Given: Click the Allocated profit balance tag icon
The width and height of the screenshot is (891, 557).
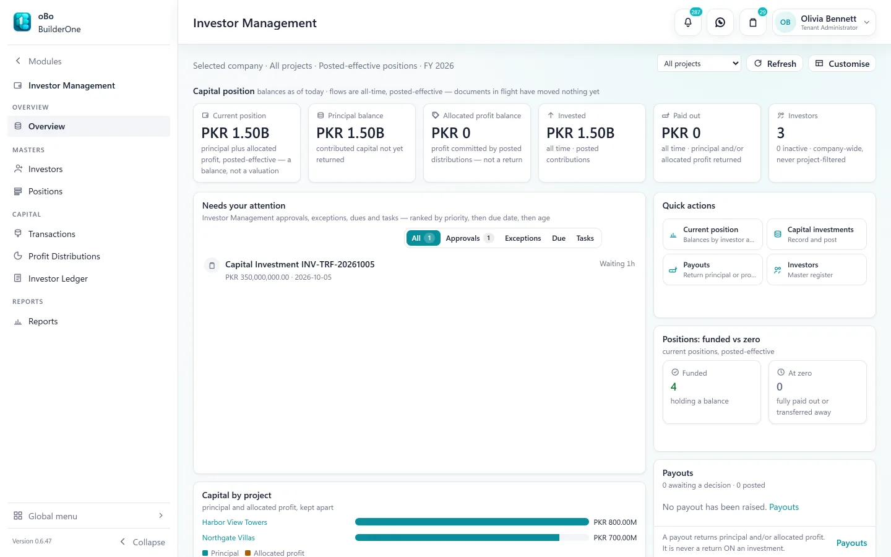Looking at the screenshot, I should click(436, 116).
